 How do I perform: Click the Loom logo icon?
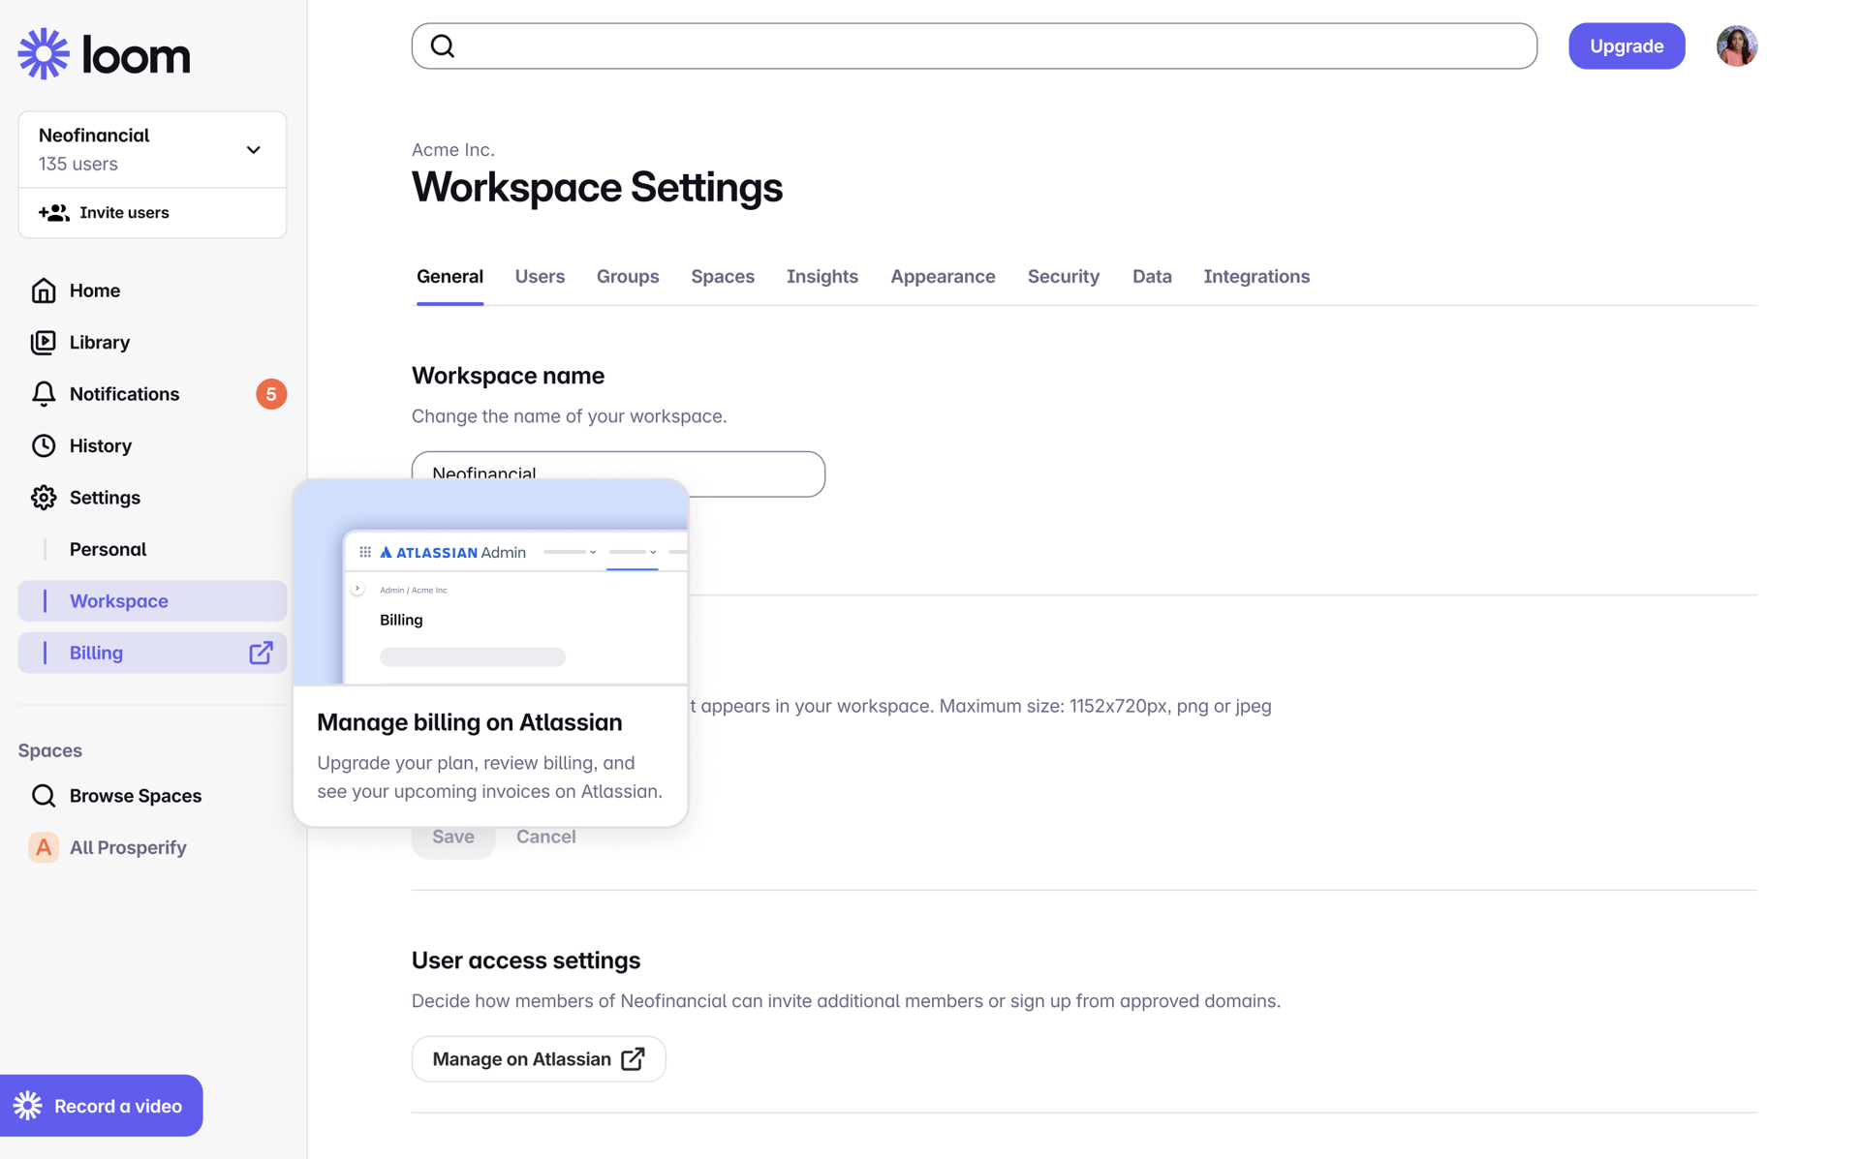pyautogui.click(x=44, y=53)
